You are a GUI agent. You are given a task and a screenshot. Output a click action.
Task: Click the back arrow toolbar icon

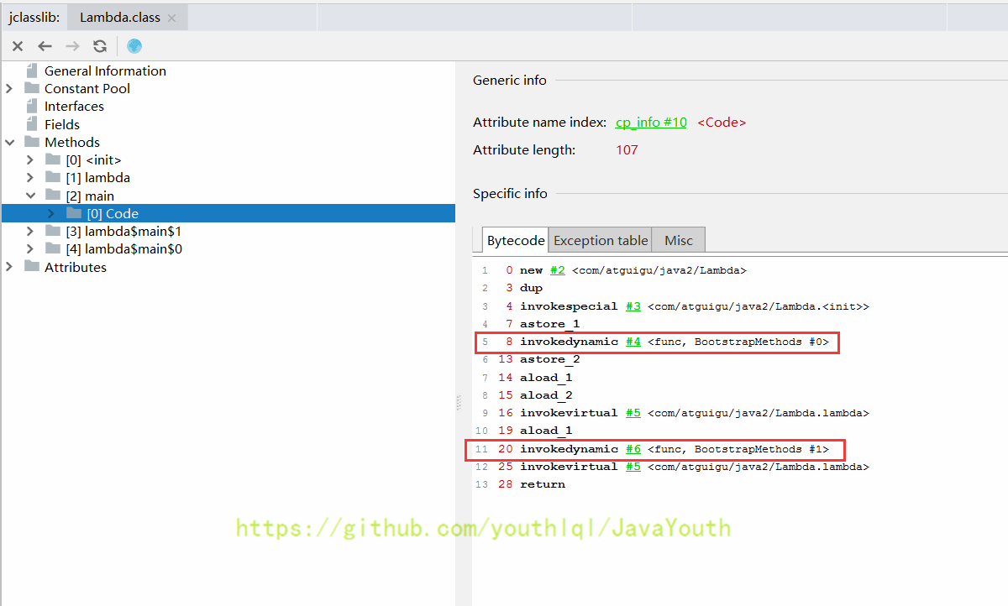coord(45,46)
